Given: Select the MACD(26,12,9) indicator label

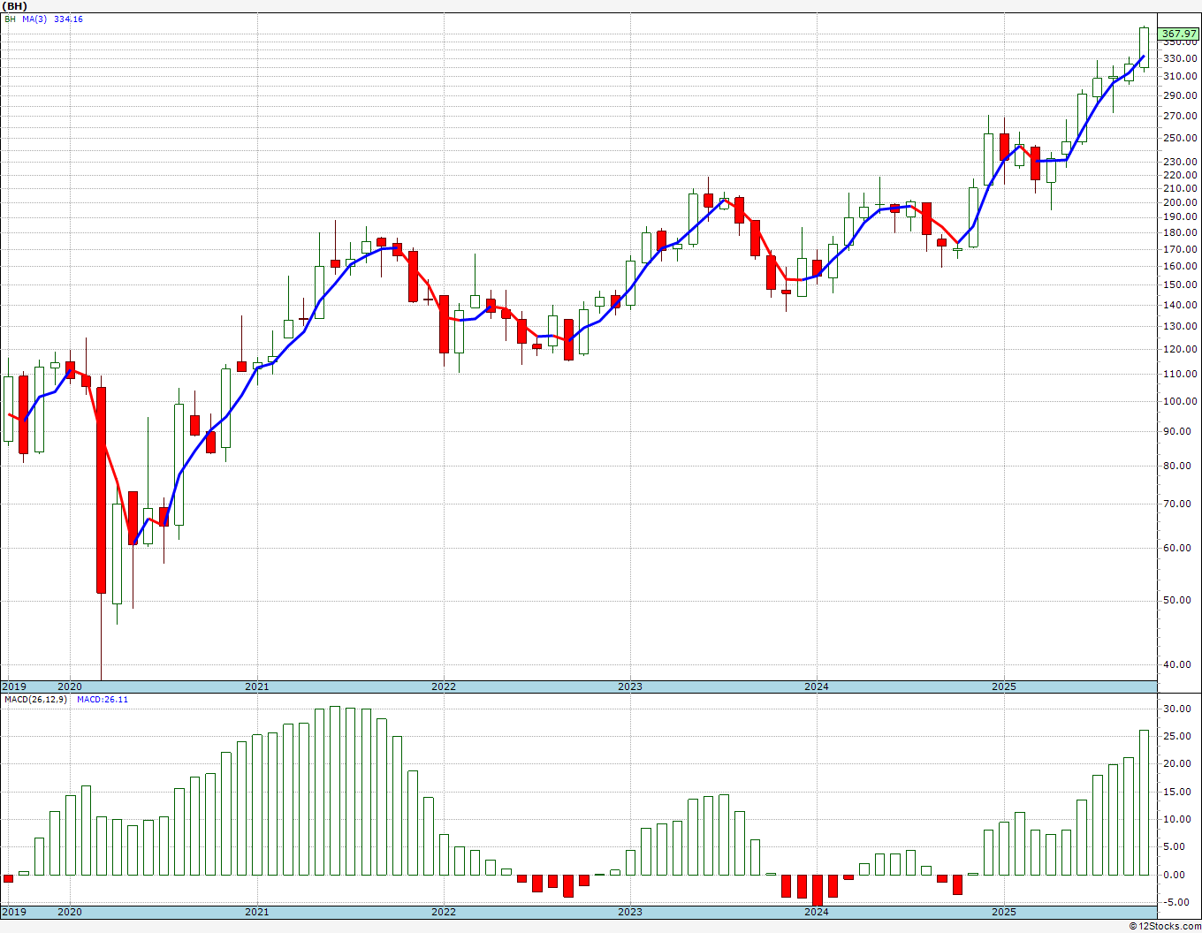Looking at the screenshot, I should [36, 700].
